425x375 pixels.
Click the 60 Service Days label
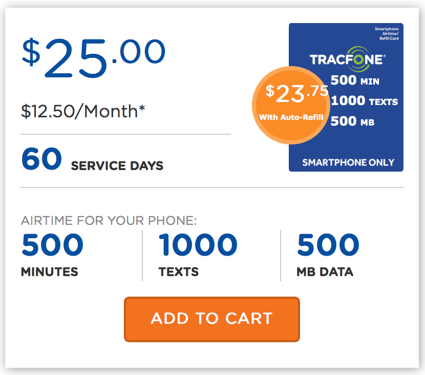93,159
